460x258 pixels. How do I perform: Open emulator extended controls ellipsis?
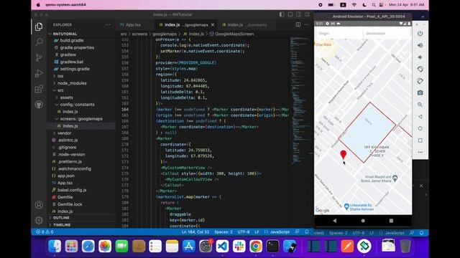(420, 152)
